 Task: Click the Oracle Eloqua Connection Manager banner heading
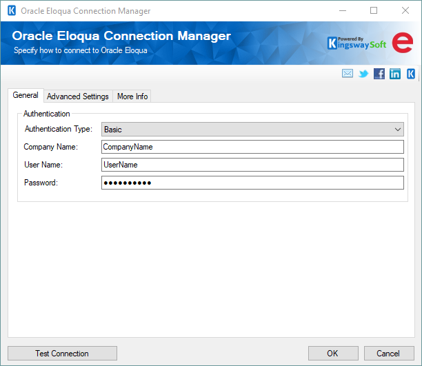pos(121,36)
